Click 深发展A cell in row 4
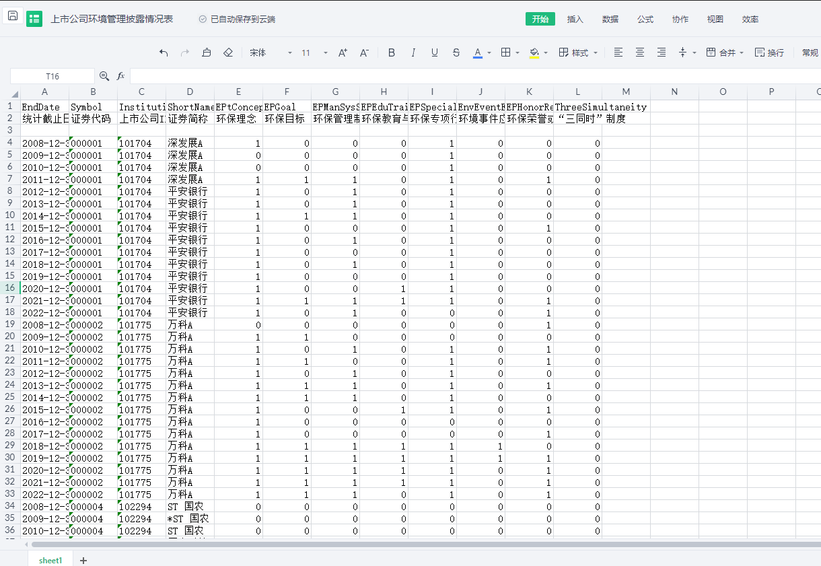The height and width of the screenshot is (566, 821). click(190, 143)
